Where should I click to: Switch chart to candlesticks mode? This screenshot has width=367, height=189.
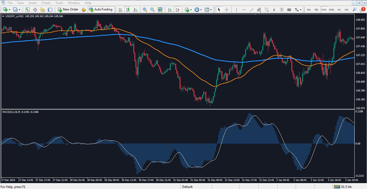click(x=128, y=10)
